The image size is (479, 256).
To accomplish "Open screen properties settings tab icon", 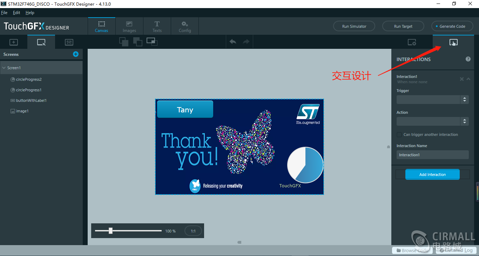I will coord(412,42).
